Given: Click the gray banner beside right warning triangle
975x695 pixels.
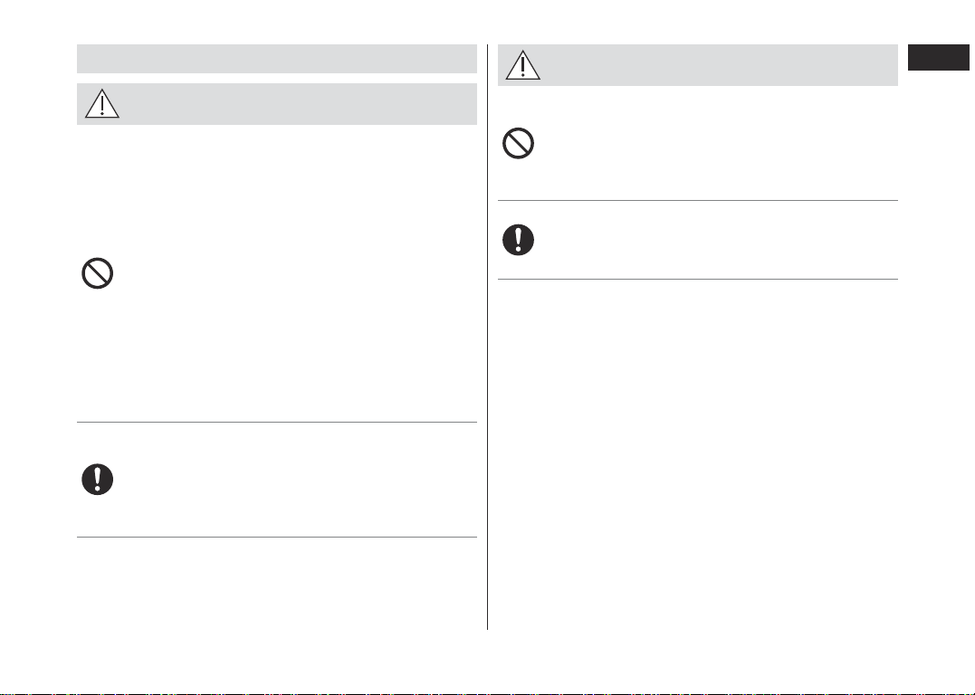Looking at the screenshot, I should pyautogui.click(x=720, y=64).
